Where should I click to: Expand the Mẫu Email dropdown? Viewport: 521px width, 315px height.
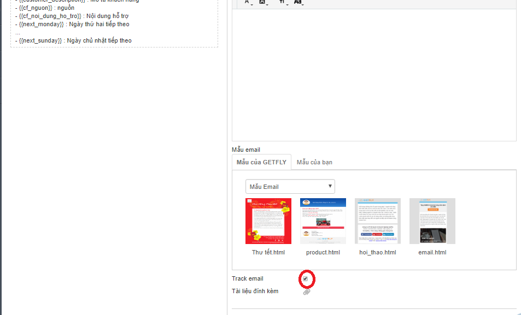pyautogui.click(x=290, y=187)
